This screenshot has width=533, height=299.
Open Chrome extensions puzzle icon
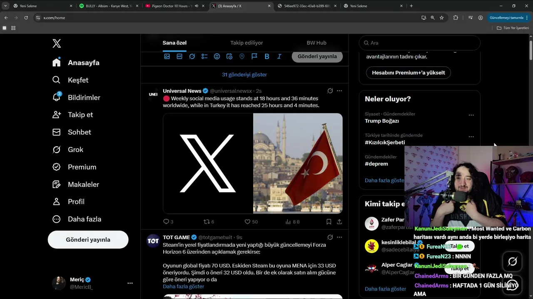pyautogui.click(x=456, y=18)
